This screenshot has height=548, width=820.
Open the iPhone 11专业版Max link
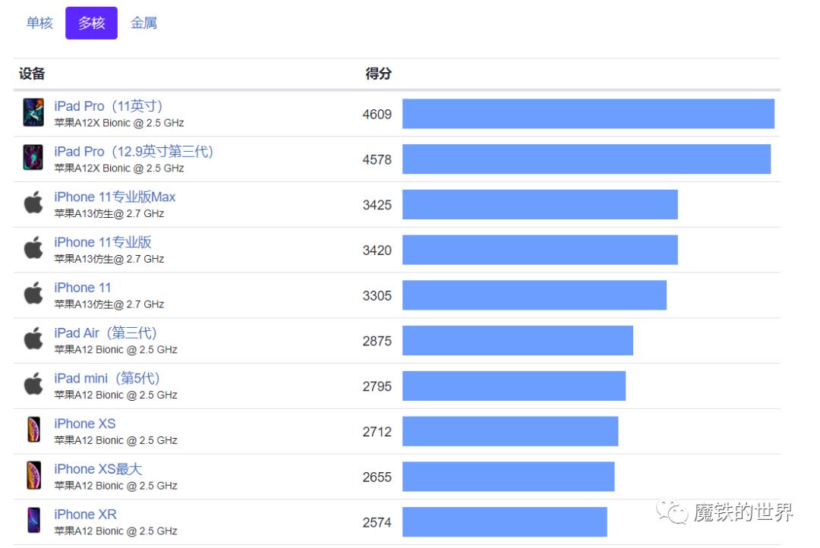[115, 197]
